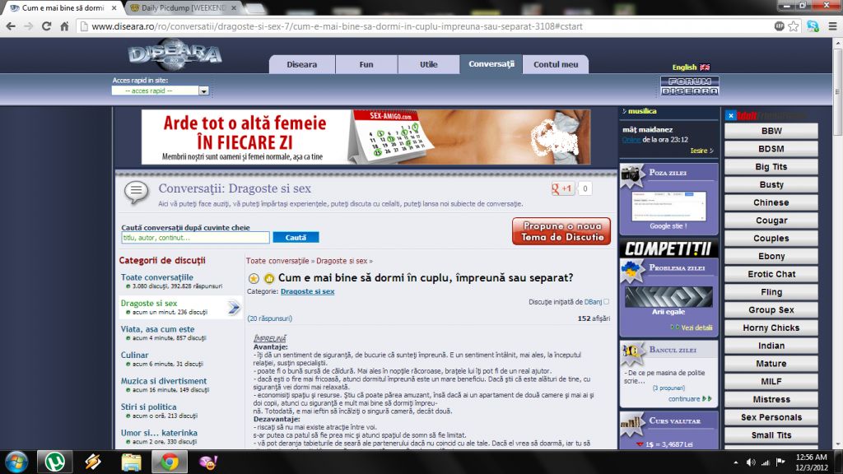Click the Iesire logout link

point(699,151)
